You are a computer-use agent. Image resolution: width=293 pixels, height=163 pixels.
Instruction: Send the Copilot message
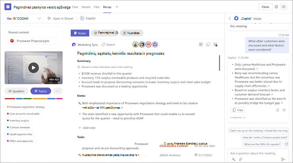[283, 159]
